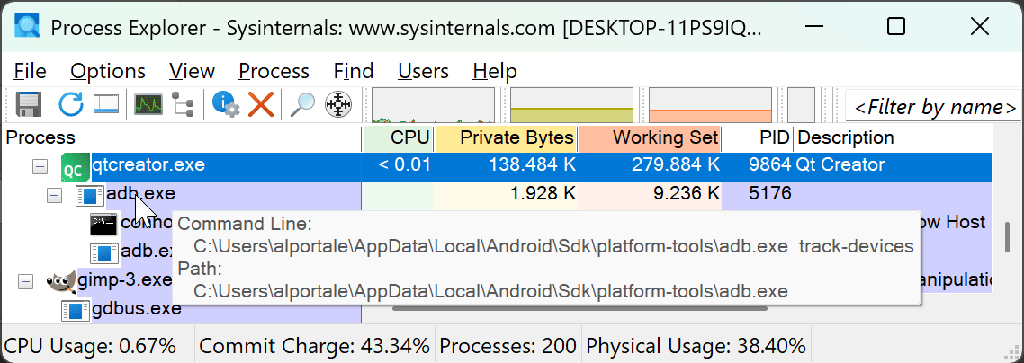
Task: Click the gimp-3.exe Wilber process icon
Action: tap(61, 281)
